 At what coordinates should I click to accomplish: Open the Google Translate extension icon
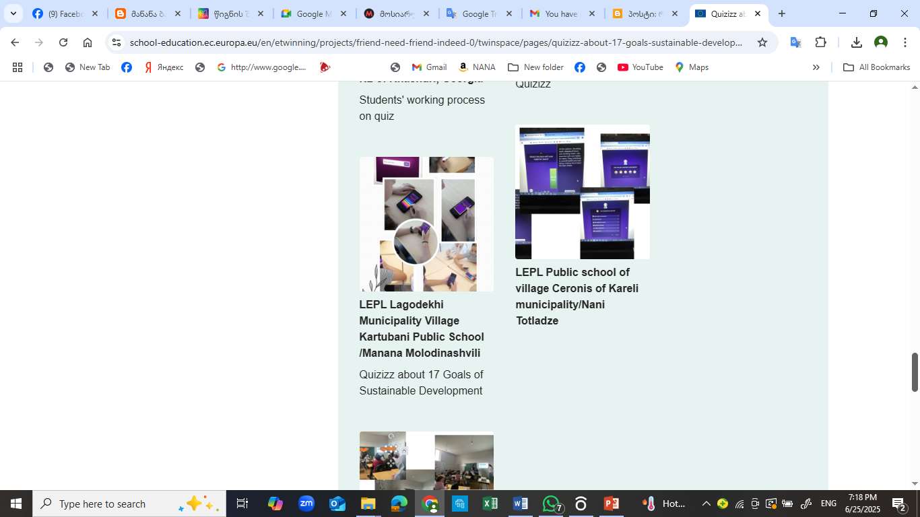click(x=795, y=42)
